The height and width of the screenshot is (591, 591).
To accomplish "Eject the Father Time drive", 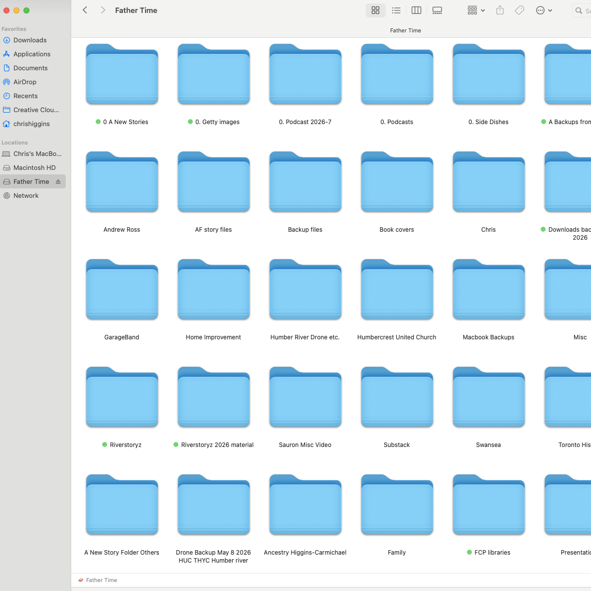I will (58, 182).
